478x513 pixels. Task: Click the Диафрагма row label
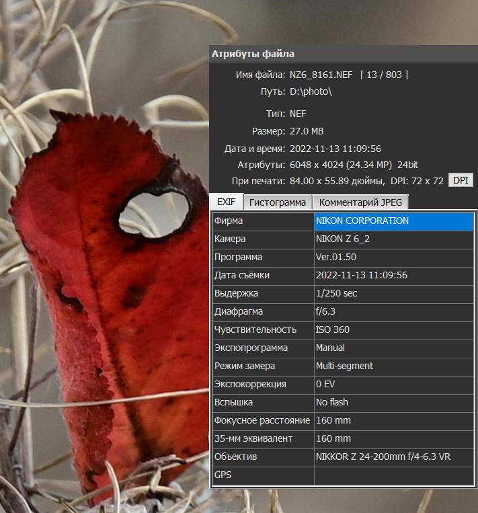click(x=263, y=312)
